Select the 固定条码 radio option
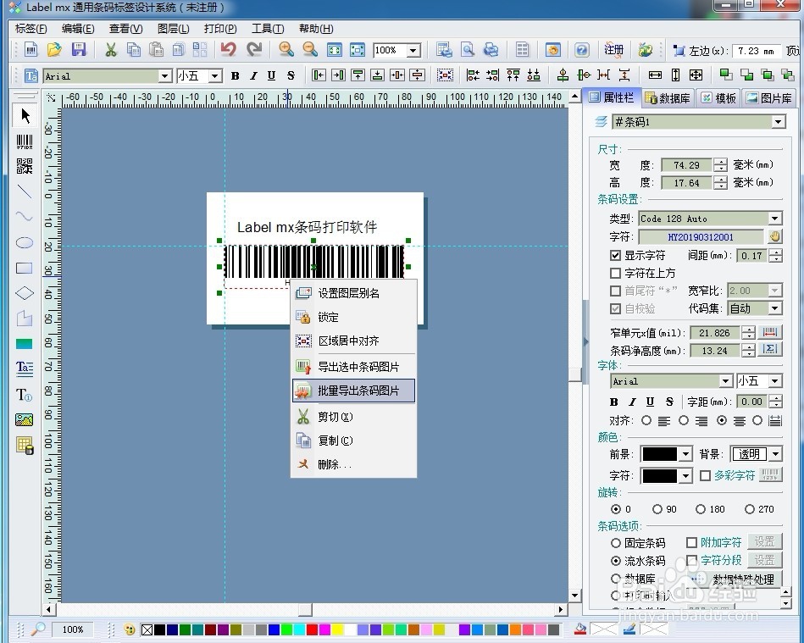804x643 pixels. pos(616,542)
